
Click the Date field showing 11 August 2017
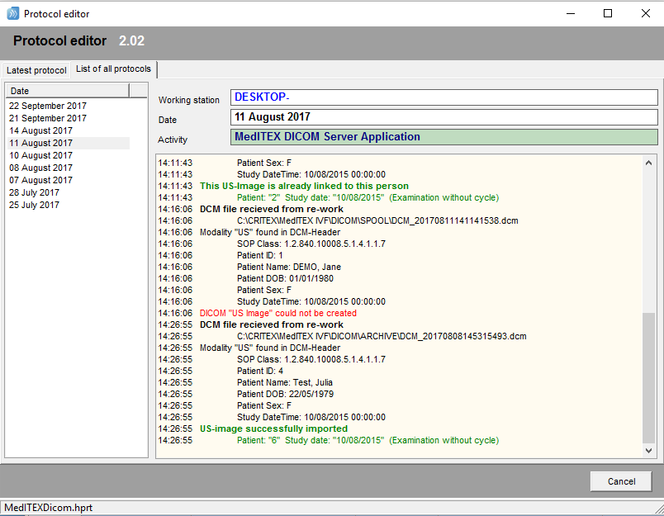443,117
